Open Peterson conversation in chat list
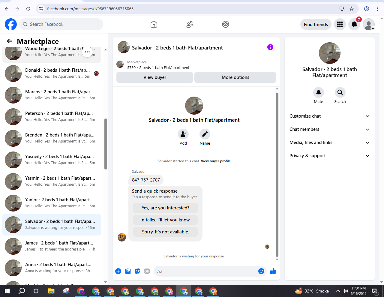 point(52,116)
